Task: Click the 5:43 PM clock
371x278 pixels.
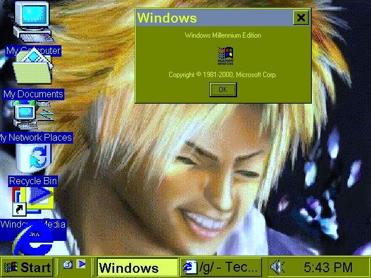Action: (x=328, y=268)
